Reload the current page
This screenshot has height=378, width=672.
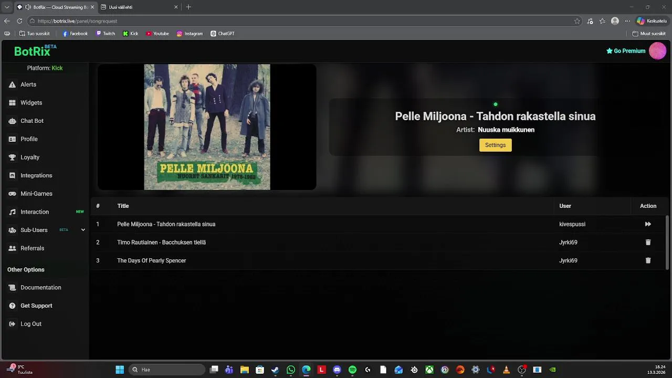pyautogui.click(x=19, y=21)
